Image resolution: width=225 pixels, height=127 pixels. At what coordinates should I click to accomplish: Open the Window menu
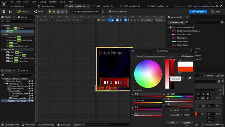tap(53, 2)
